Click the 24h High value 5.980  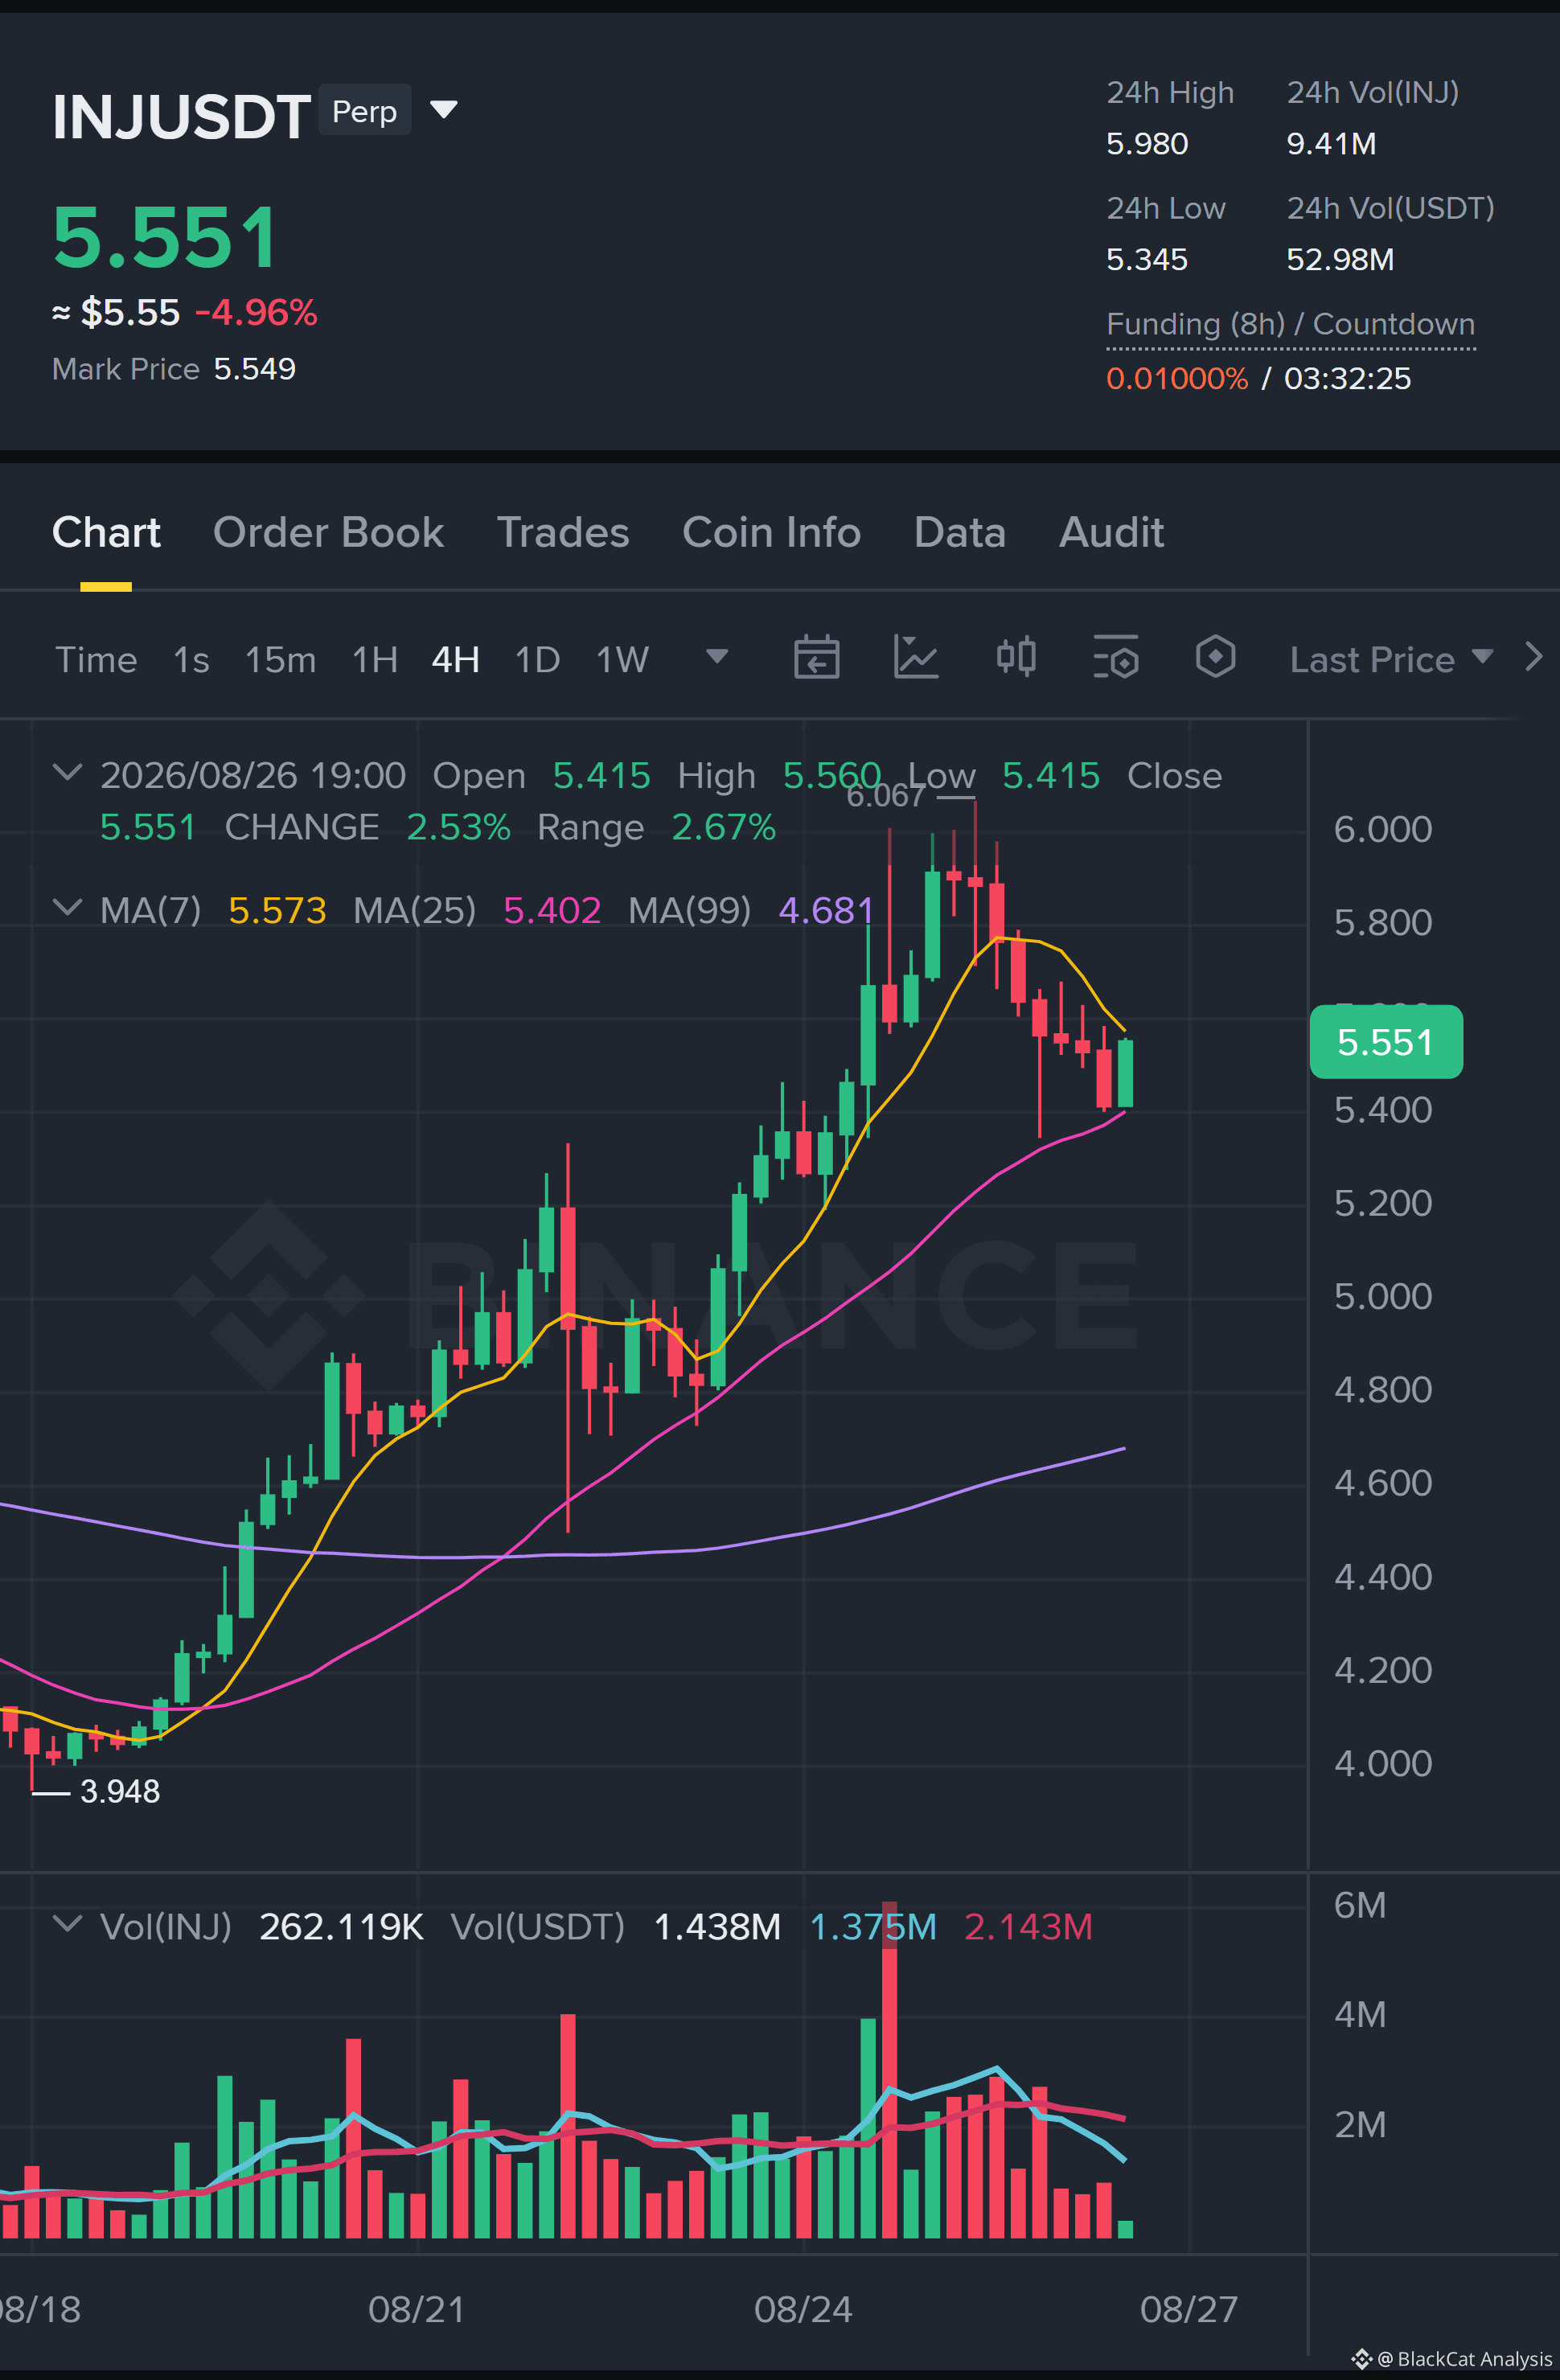[1147, 144]
